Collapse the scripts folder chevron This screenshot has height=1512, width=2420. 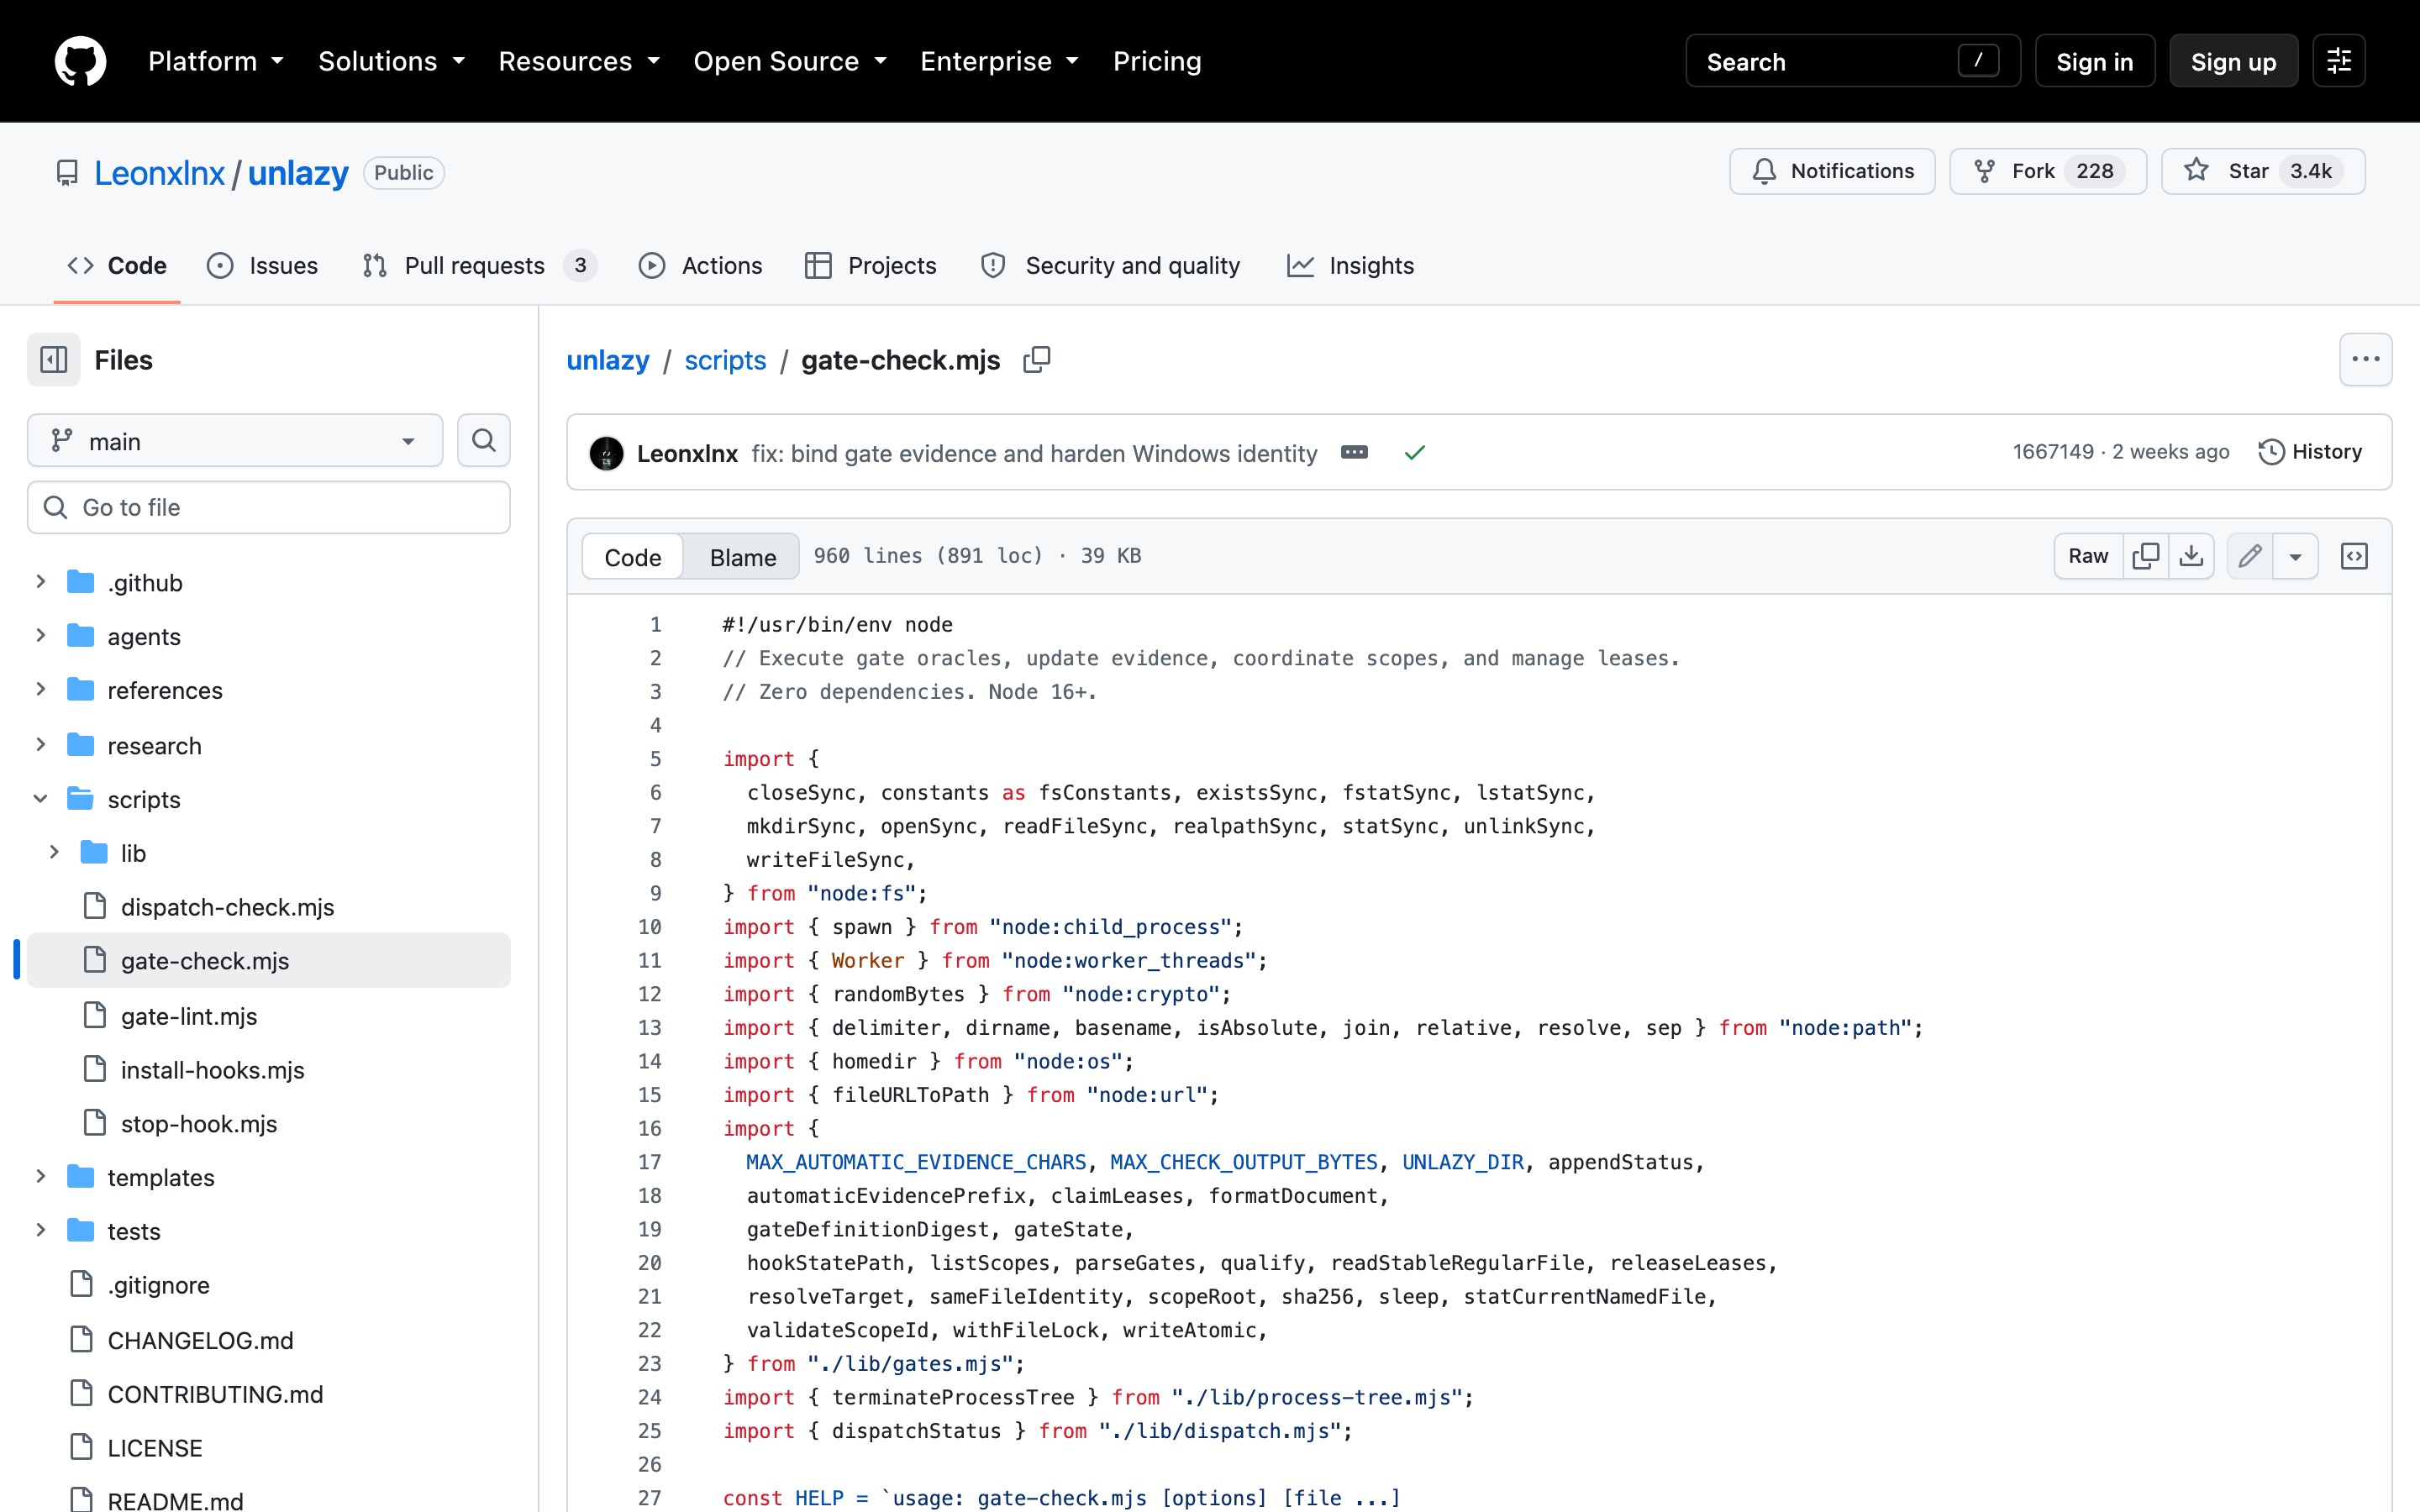point(40,799)
